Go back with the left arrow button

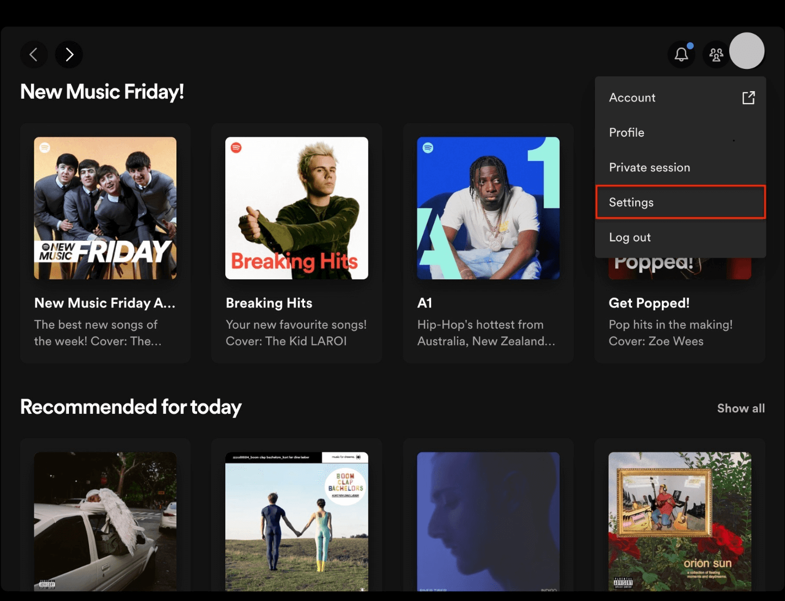(34, 54)
